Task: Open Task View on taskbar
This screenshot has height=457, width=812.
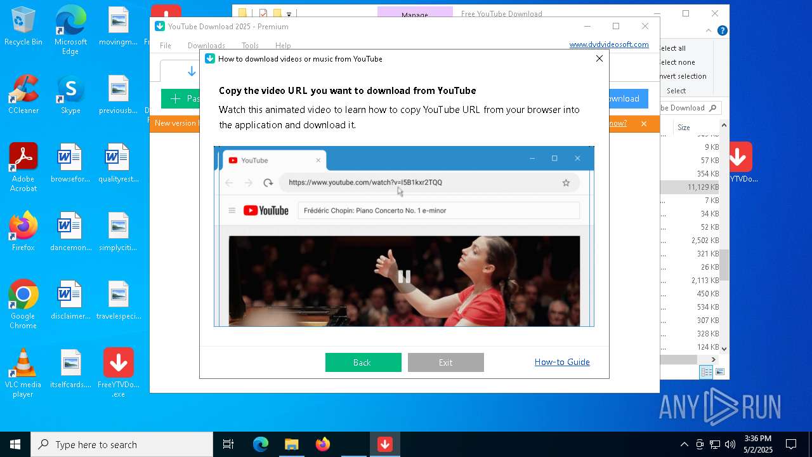Action: point(228,444)
